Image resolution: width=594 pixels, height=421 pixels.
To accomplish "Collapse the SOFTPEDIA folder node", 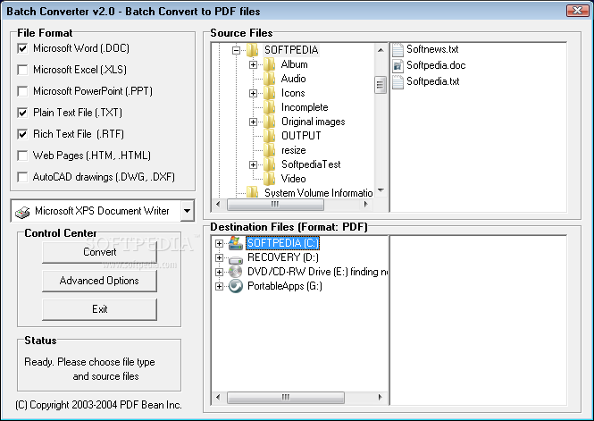I will coord(237,50).
